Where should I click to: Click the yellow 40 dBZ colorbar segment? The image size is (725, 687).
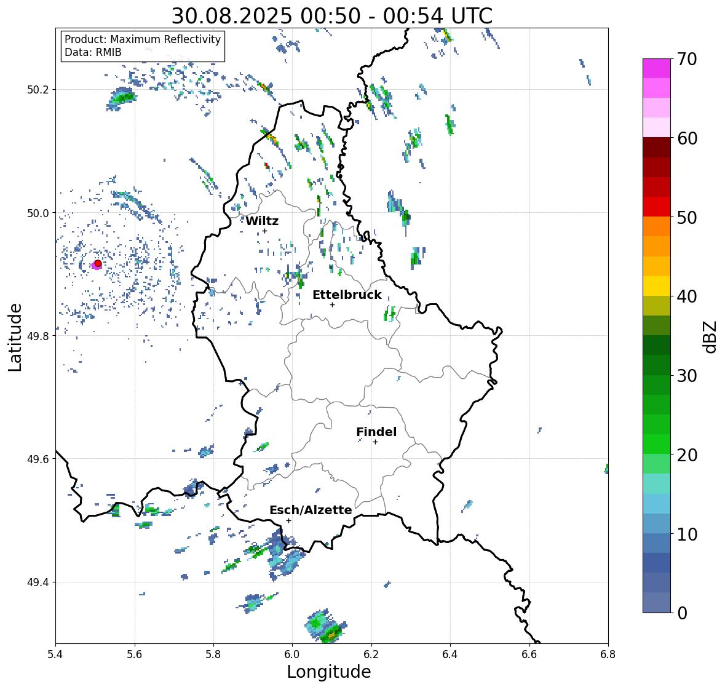[x=657, y=286]
